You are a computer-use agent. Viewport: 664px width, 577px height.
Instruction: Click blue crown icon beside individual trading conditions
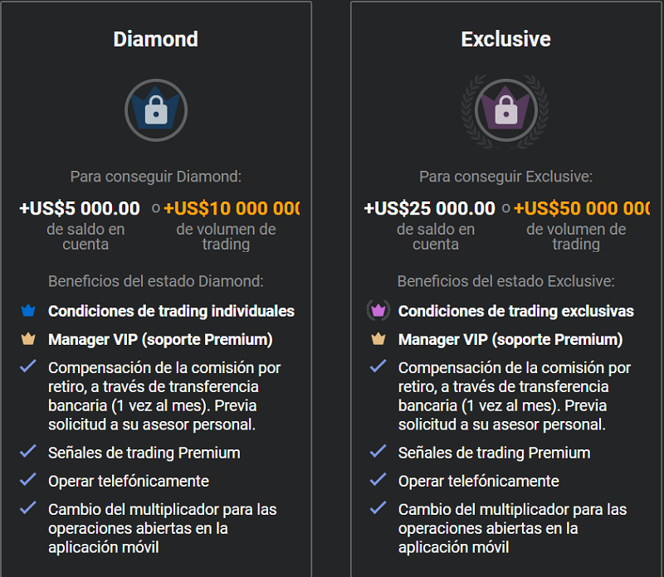(x=29, y=312)
